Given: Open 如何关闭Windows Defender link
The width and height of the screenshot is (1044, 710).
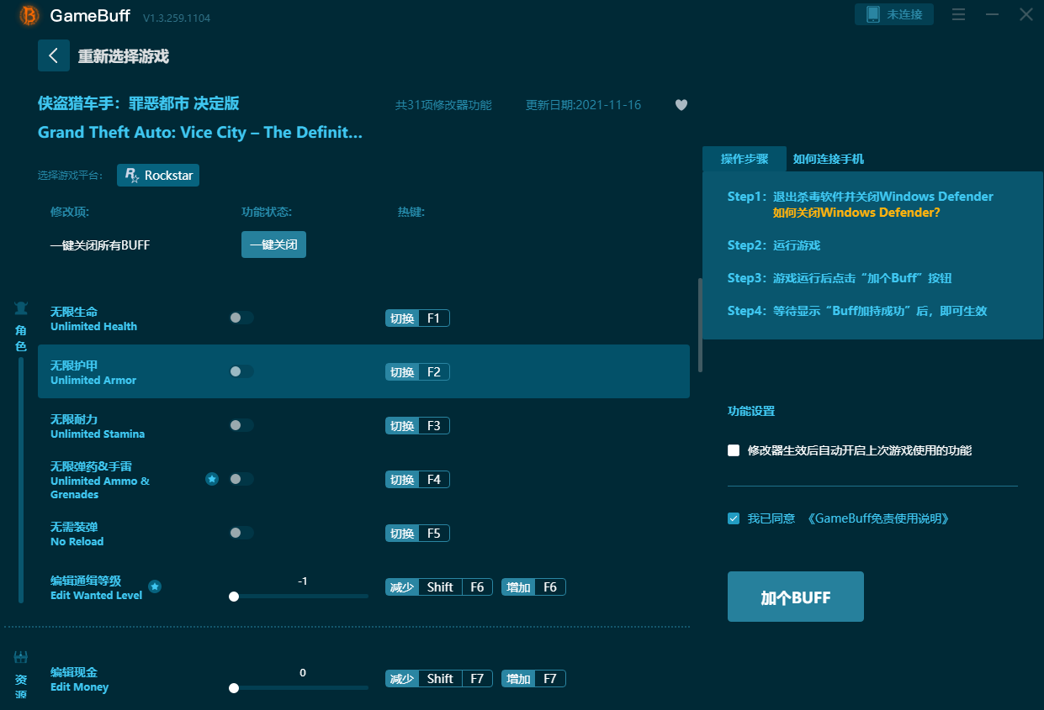Looking at the screenshot, I should (856, 213).
